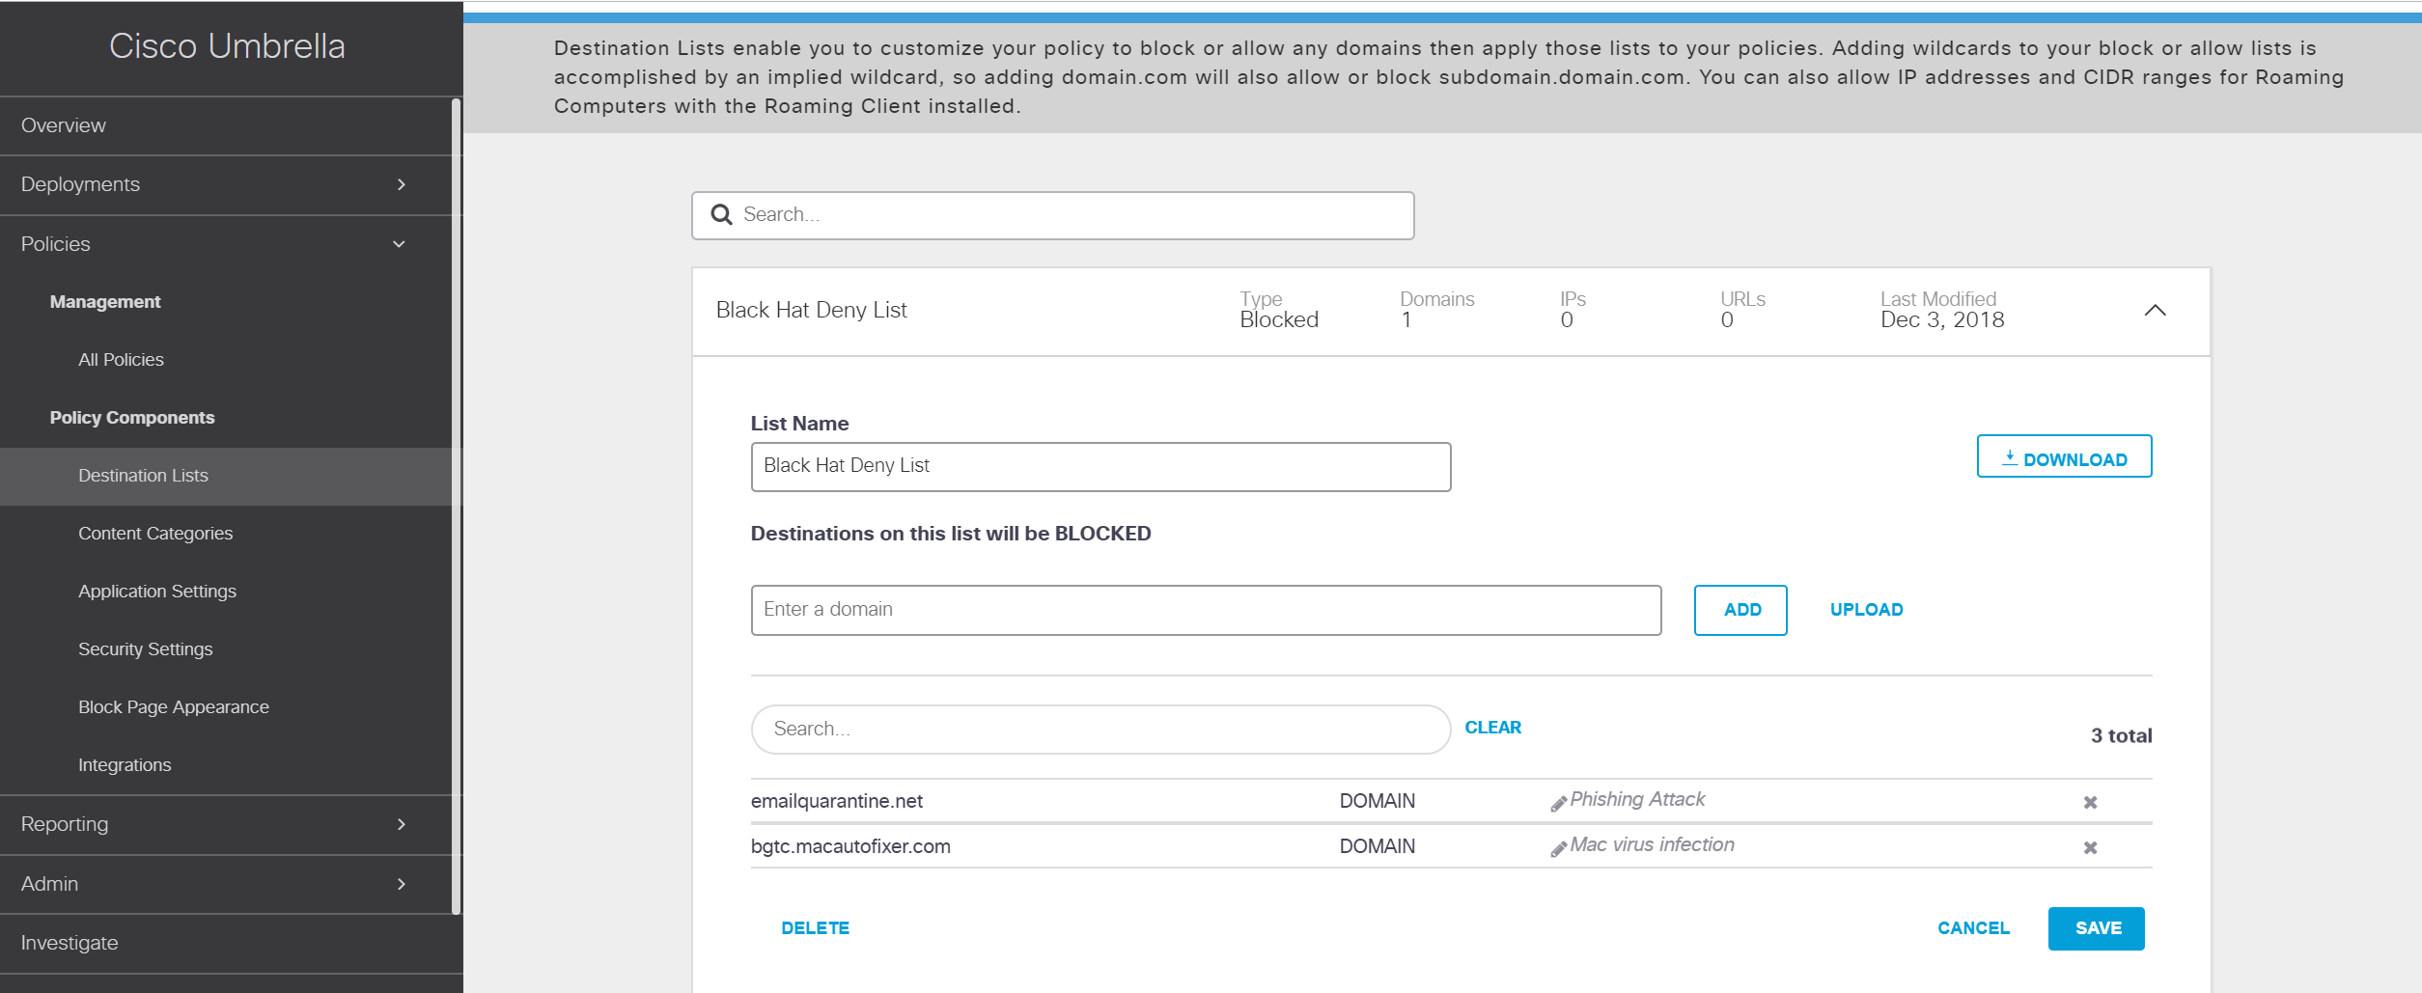The width and height of the screenshot is (2422, 993).
Task: Edit the Phishing Attack comment pencil icon
Action: [1558, 803]
